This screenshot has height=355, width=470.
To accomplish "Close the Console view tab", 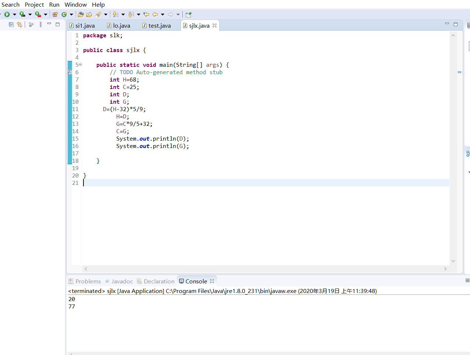I will point(212,281).
